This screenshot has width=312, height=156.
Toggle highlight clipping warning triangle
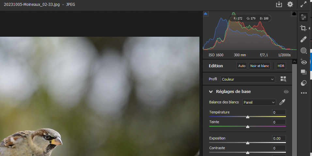coord(294,14)
